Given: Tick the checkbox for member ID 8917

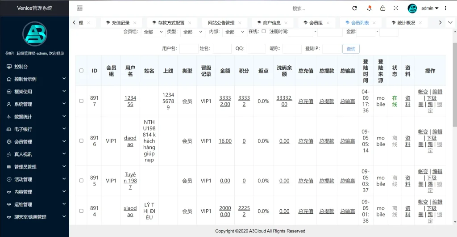Looking at the screenshot, I should [81, 101].
